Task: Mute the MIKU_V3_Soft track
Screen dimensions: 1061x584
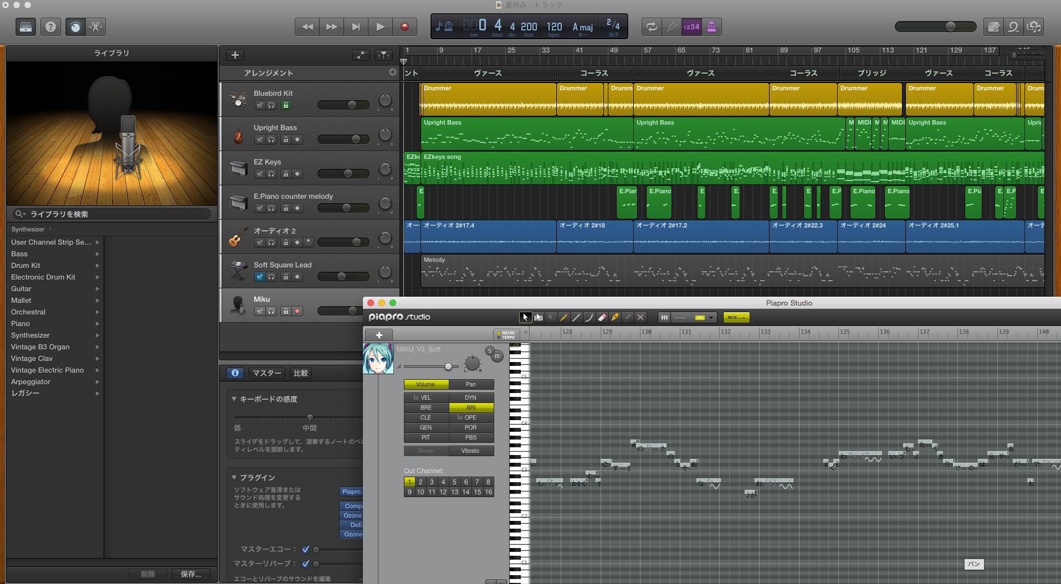Action: tap(498, 356)
